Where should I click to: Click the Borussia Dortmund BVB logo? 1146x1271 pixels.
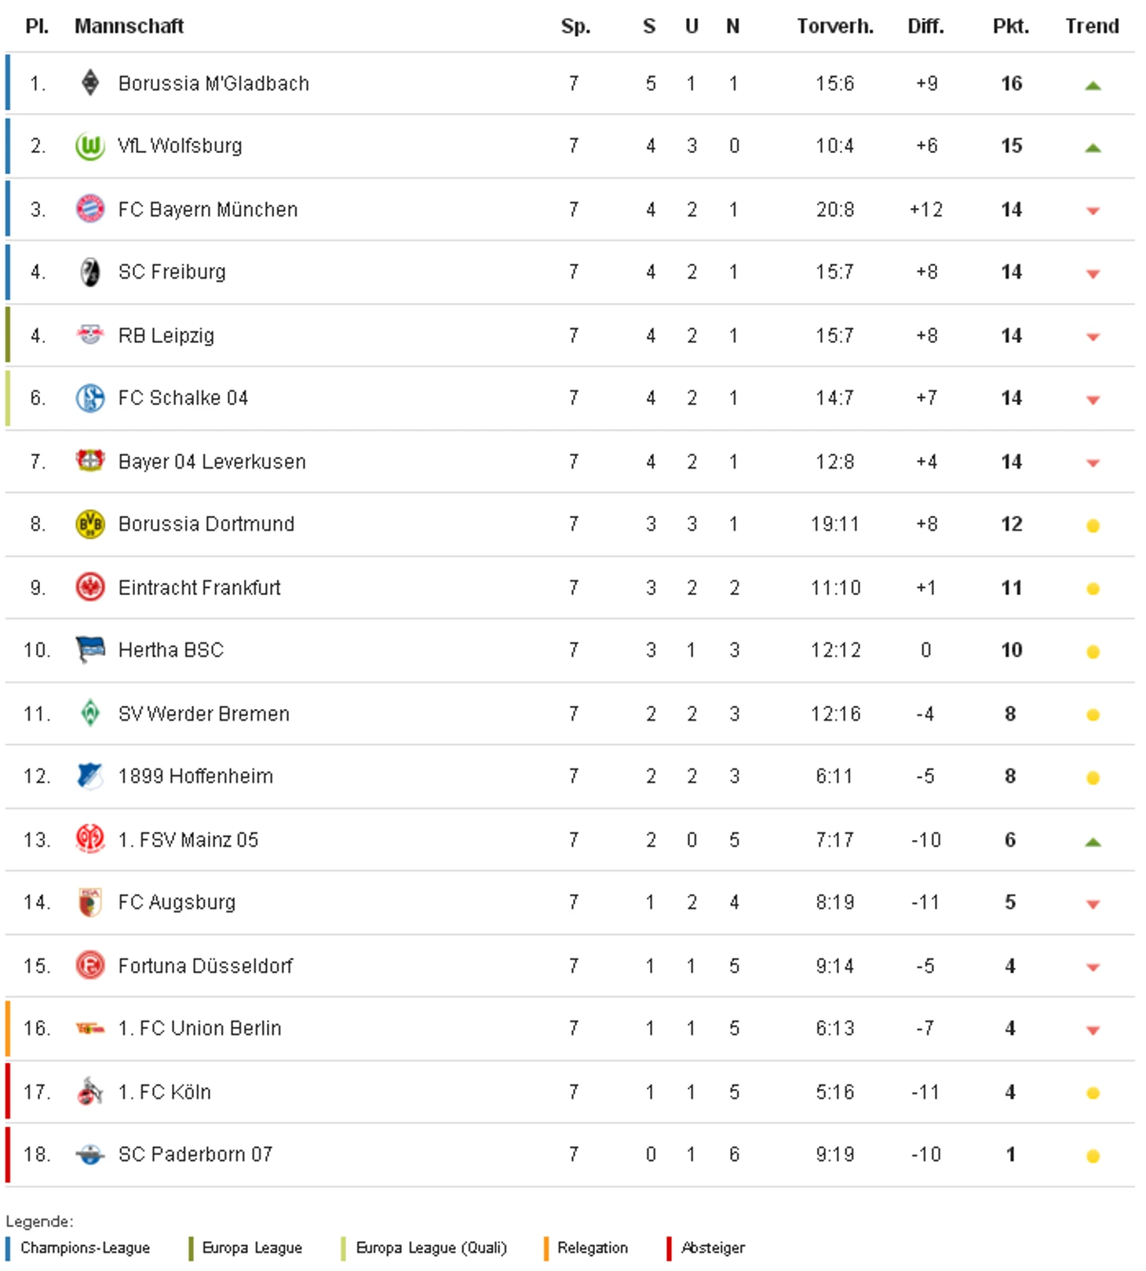(x=90, y=524)
